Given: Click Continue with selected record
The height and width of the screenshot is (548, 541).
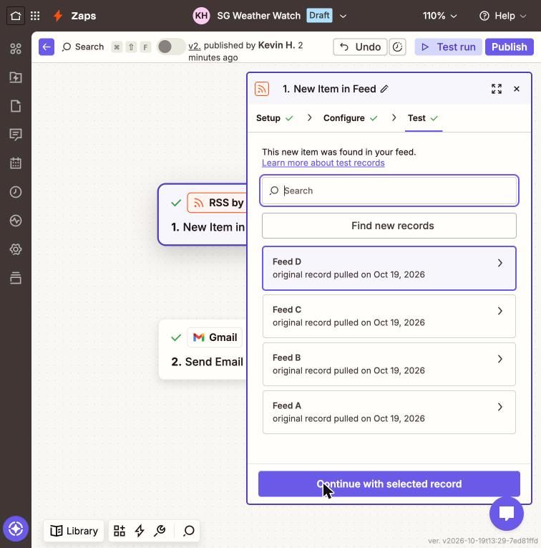Looking at the screenshot, I should pyautogui.click(x=389, y=484).
